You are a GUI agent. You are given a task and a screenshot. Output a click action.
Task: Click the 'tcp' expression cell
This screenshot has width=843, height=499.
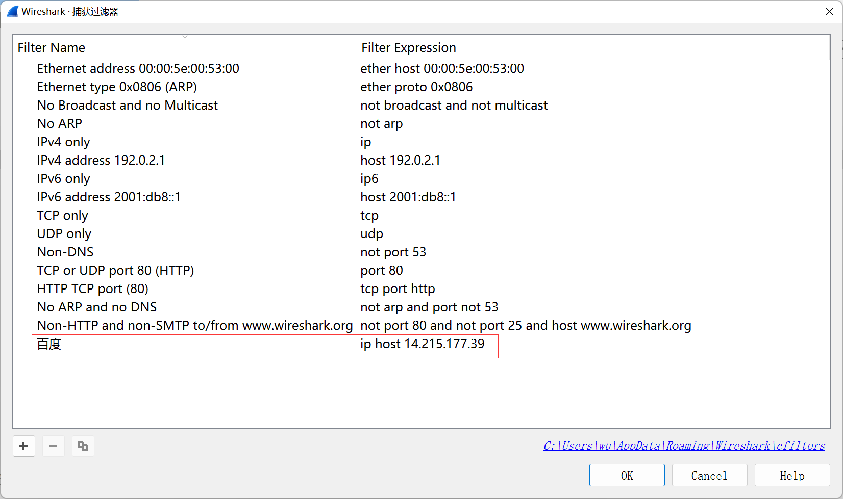tap(369, 216)
